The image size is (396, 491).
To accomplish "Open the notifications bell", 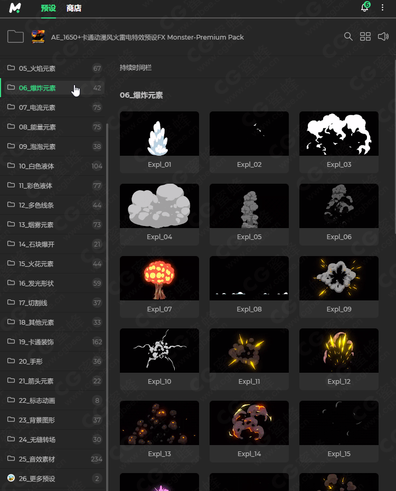I will click(x=365, y=7).
